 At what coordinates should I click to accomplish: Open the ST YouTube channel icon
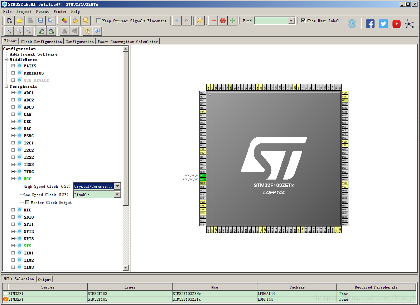tap(396, 24)
